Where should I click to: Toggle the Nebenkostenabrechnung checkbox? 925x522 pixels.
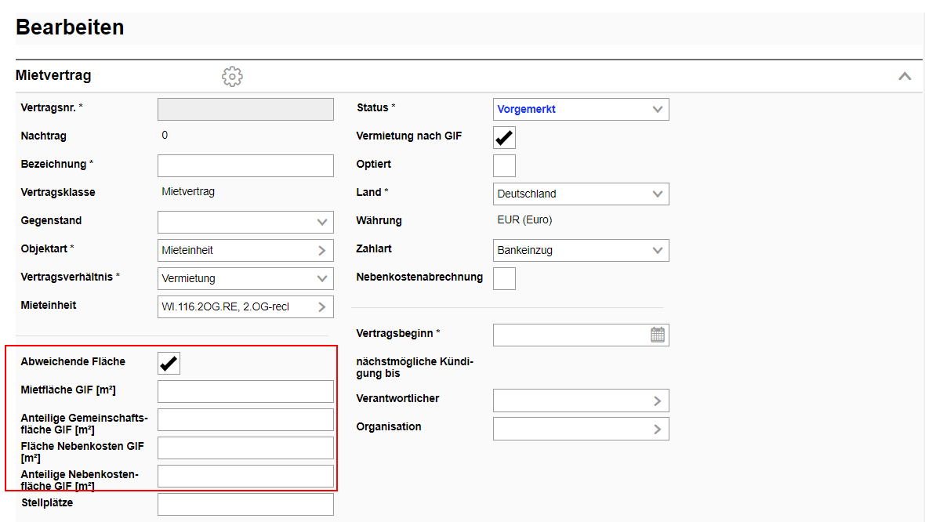[x=504, y=278]
